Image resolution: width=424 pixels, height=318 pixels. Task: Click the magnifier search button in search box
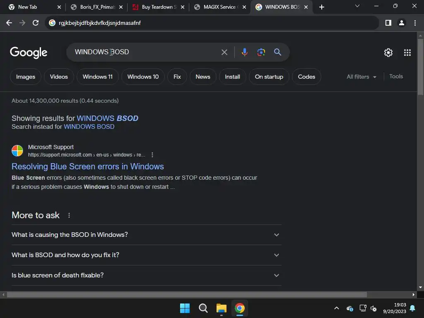point(277,52)
